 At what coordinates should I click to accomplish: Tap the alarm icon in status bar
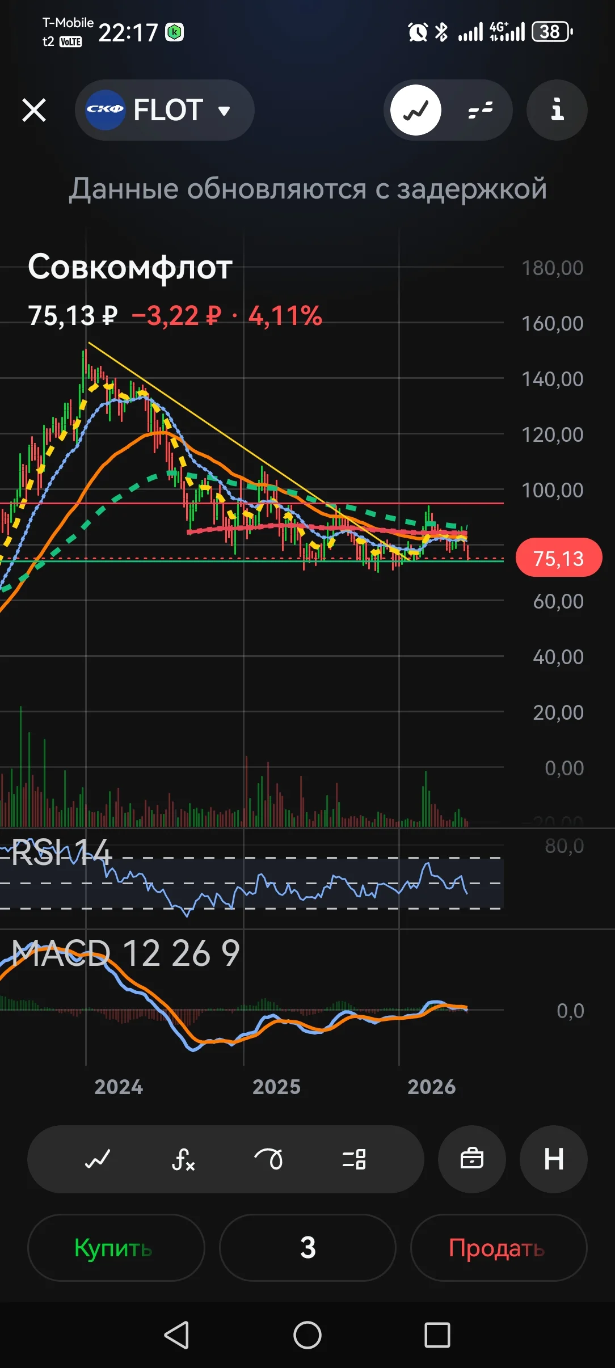tap(418, 32)
